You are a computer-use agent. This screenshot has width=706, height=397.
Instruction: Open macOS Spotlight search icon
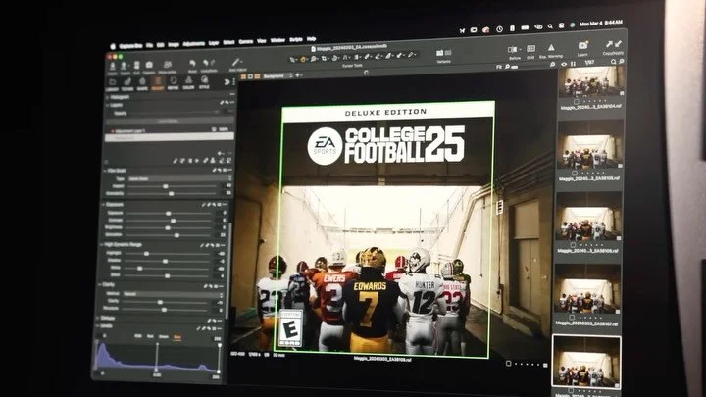550,26
